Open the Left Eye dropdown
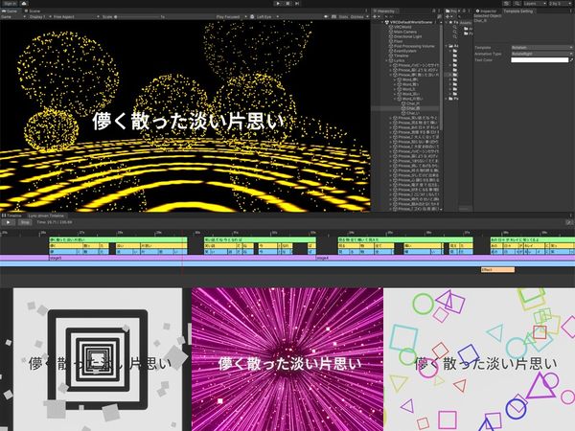This screenshot has width=575, height=431. point(266,17)
